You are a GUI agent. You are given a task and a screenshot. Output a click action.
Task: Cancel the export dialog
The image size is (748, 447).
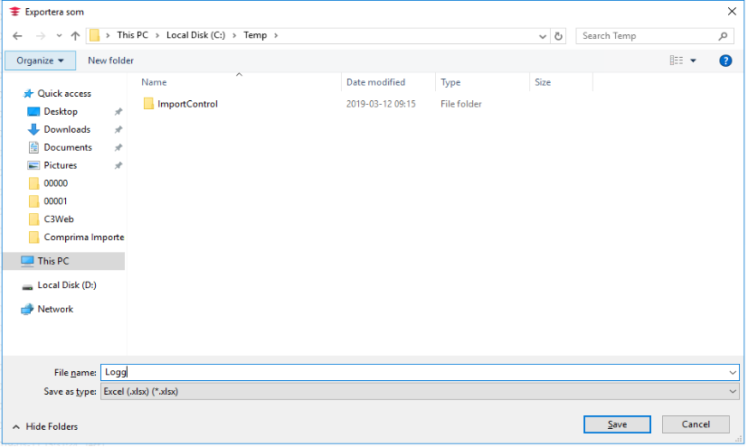coord(695,424)
